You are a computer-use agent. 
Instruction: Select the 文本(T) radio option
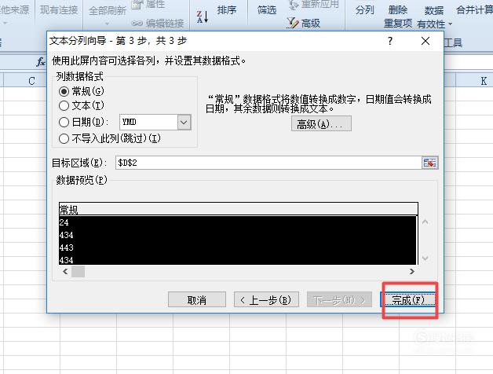(64, 105)
